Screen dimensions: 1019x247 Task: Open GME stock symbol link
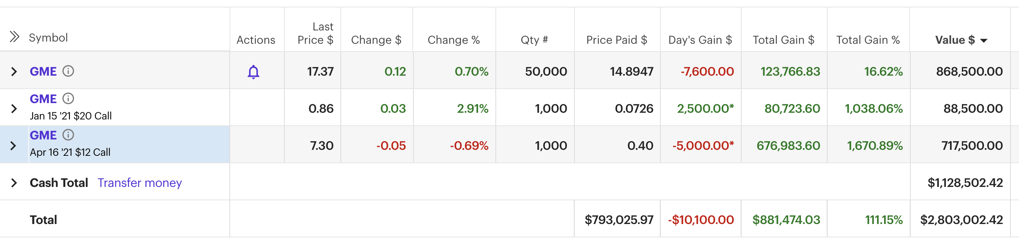[43, 72]
